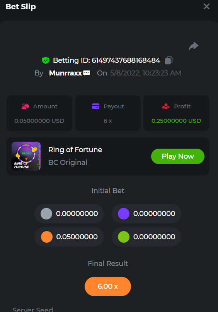
Task: Click the green verified shield icon
Action: click(x=46, y=60)
